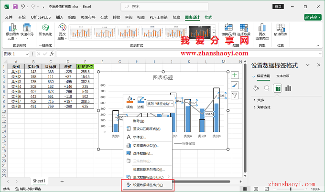The width and height of the screenshot is (325, 192).
Task: Click cell E1 header with green fill
Action: 85,67
